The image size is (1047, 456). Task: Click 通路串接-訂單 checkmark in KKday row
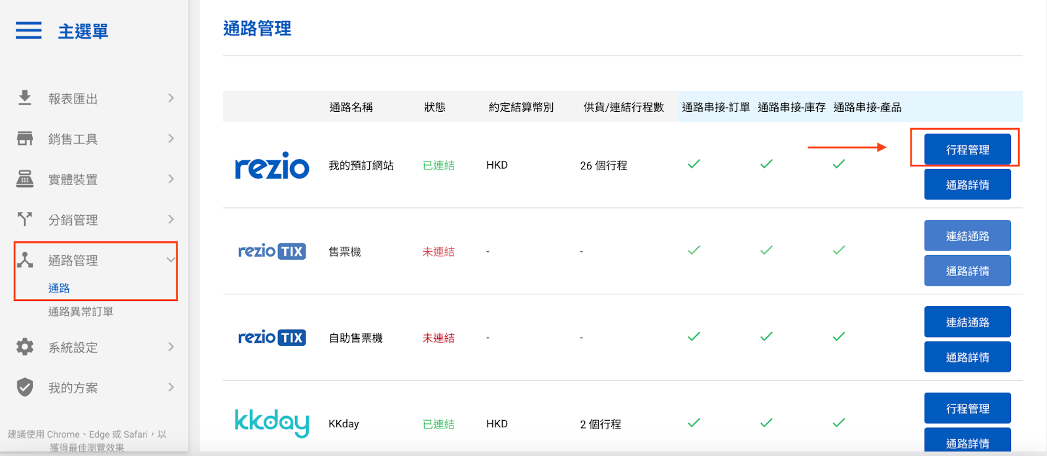(694, 423)
